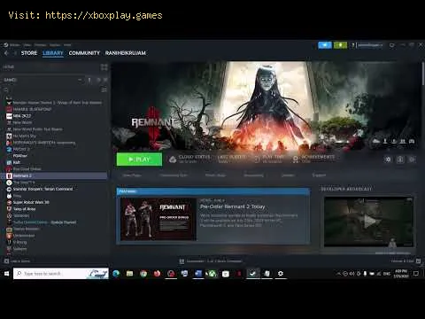Open the Support link

click(x=319, y=175)
